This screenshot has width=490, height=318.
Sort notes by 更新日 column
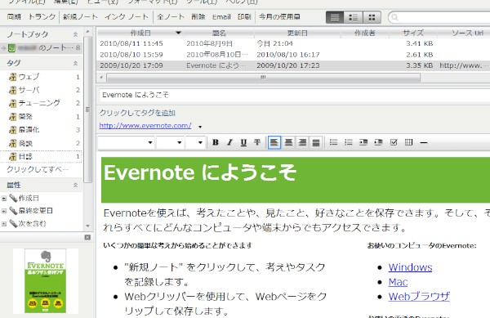tap(297, 33)
